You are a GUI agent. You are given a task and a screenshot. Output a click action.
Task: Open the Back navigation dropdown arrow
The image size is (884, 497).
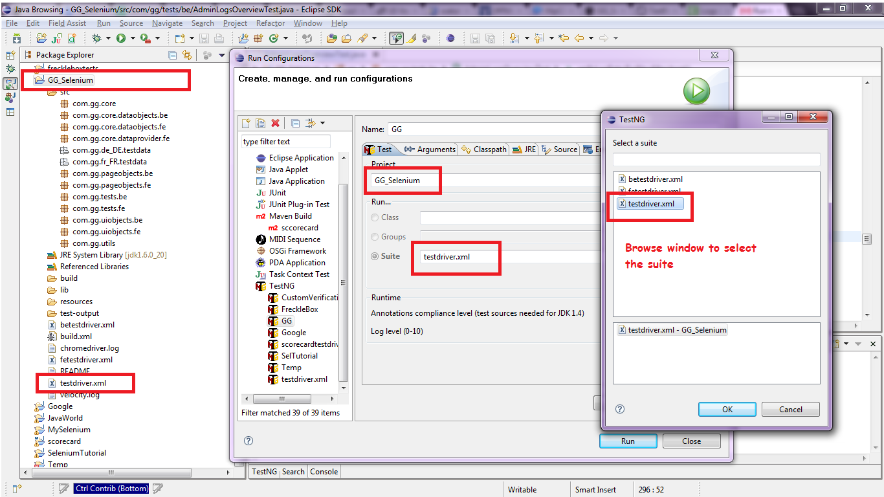point(591,38)
